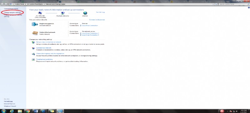This screenshot has height=113, width=250.
Task: Click the address bar refresh button
Action: (216, 4)
